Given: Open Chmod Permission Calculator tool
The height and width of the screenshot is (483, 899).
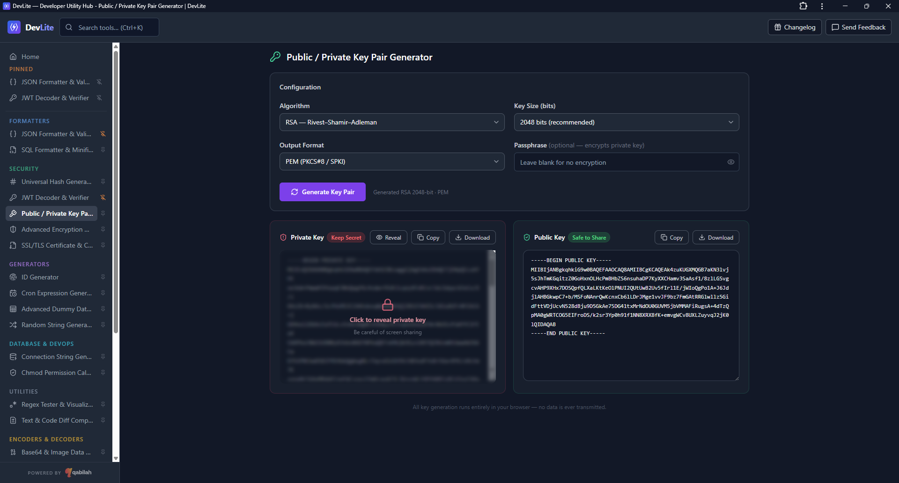Looking at the screenshot, I should [52, 373].
